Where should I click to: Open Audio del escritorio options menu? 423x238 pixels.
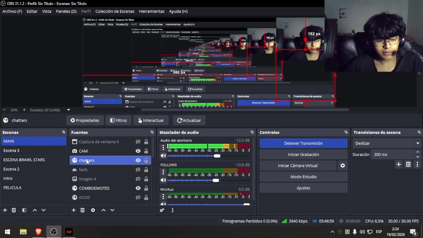(163, 147)
